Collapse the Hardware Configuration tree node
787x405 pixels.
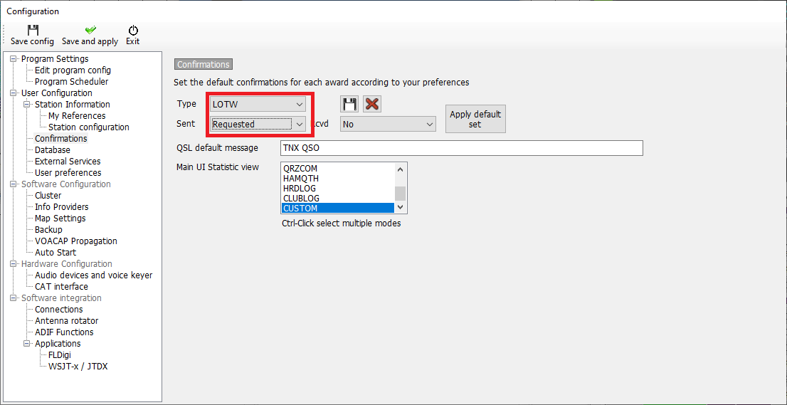click(13, 264)
